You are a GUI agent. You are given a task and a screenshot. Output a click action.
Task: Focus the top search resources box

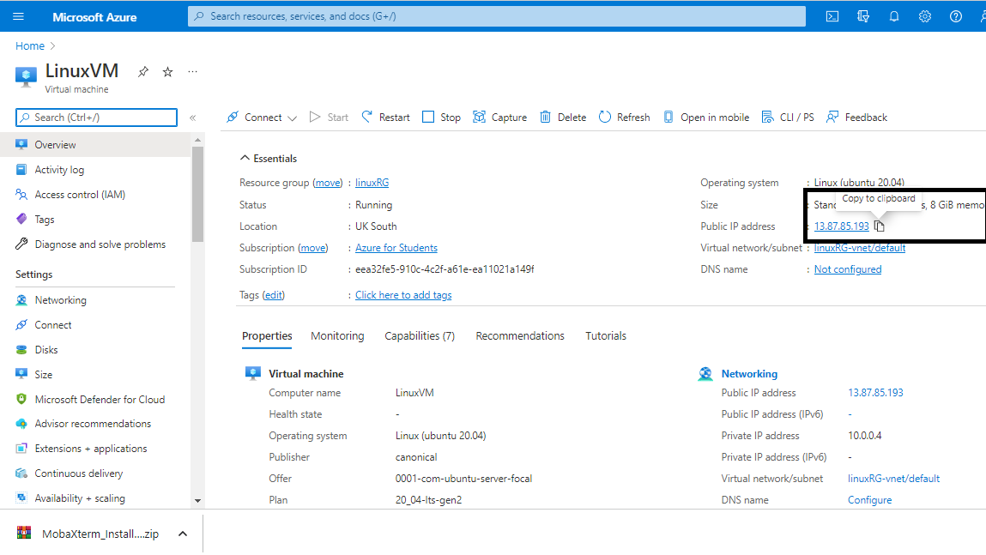pyautogui.click(x=496, y=16)
